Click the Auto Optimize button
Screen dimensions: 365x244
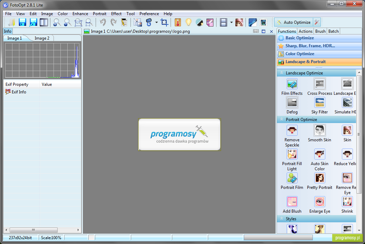click(x=294, y=22)
